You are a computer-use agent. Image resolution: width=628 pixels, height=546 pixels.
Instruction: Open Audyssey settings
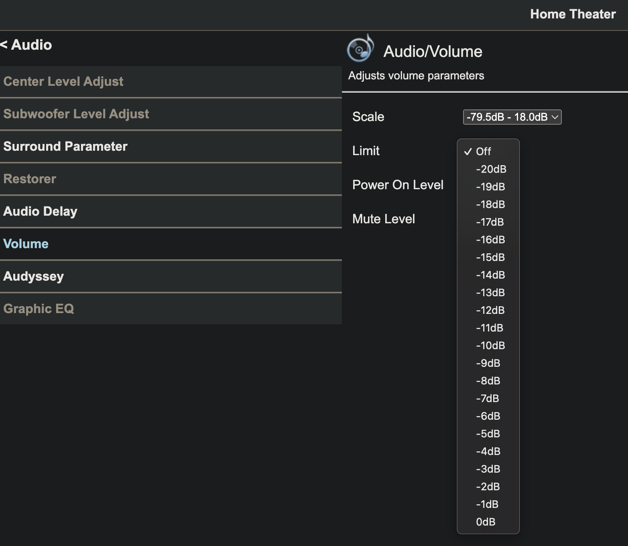tap(34, 276)
